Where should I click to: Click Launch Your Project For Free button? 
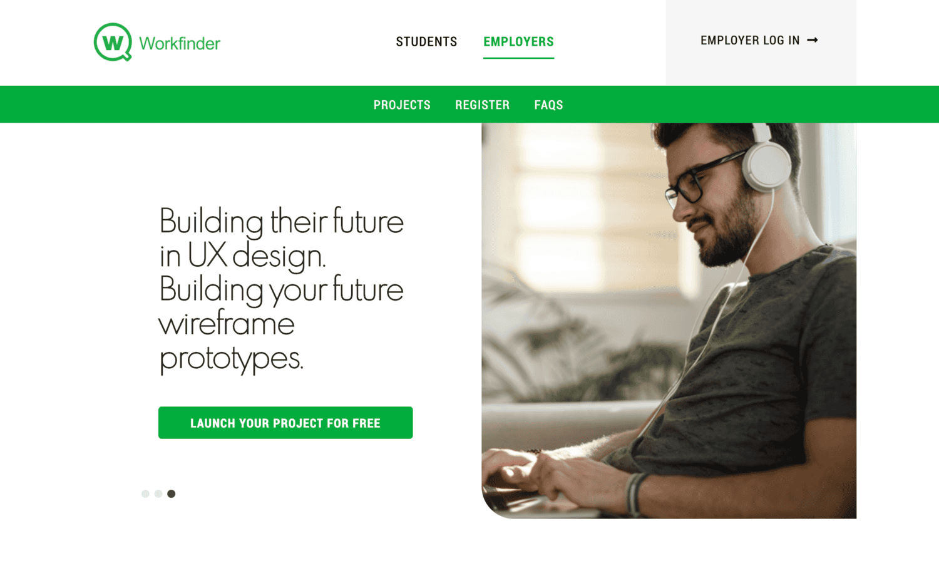pos(285,423)
